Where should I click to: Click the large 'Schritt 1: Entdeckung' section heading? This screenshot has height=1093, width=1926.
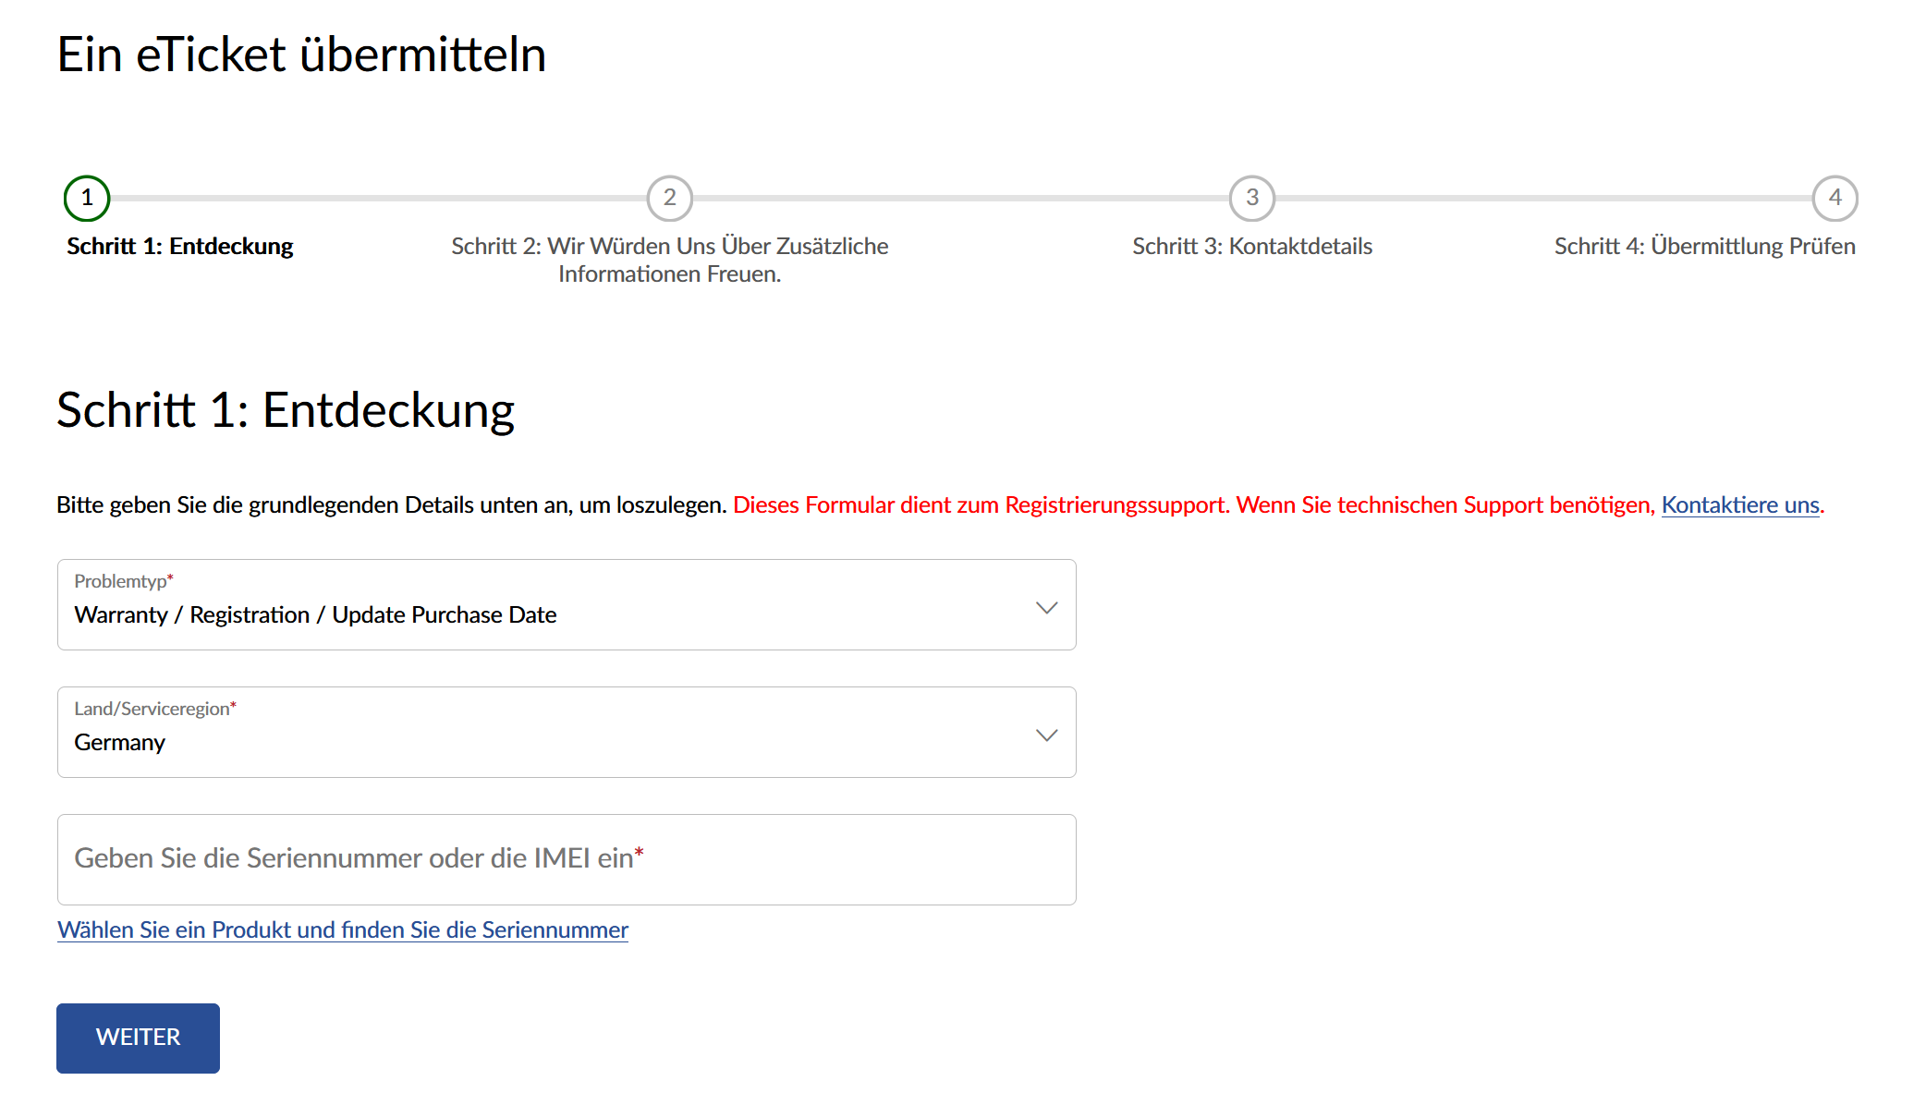coord(286,410)
